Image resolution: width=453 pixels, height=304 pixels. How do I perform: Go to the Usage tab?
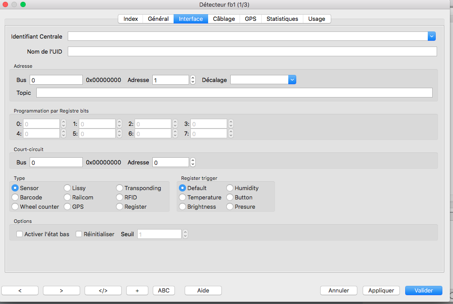click(317, 19)
